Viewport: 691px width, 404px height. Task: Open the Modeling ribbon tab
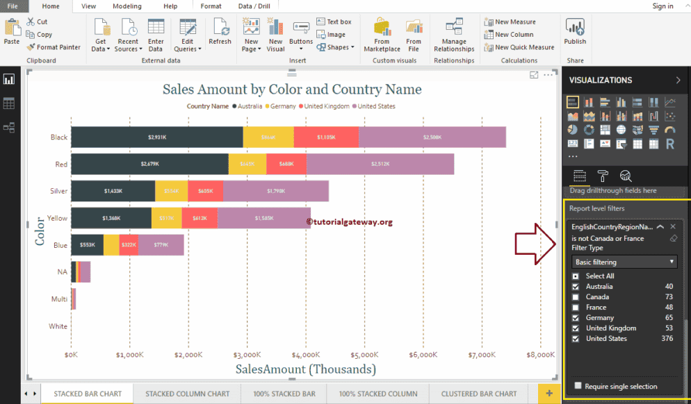point(127,6)
